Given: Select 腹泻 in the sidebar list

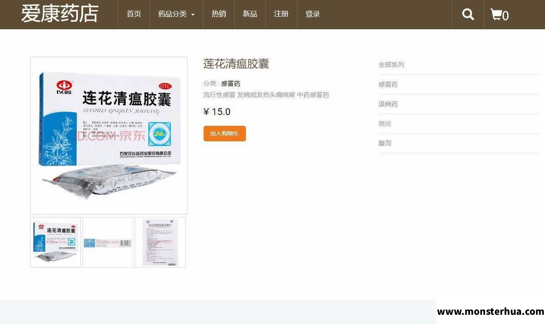Looking at the screenshot, I should 385,143.
